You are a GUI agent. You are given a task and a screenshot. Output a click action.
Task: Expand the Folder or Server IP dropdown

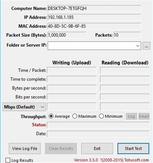138,46
